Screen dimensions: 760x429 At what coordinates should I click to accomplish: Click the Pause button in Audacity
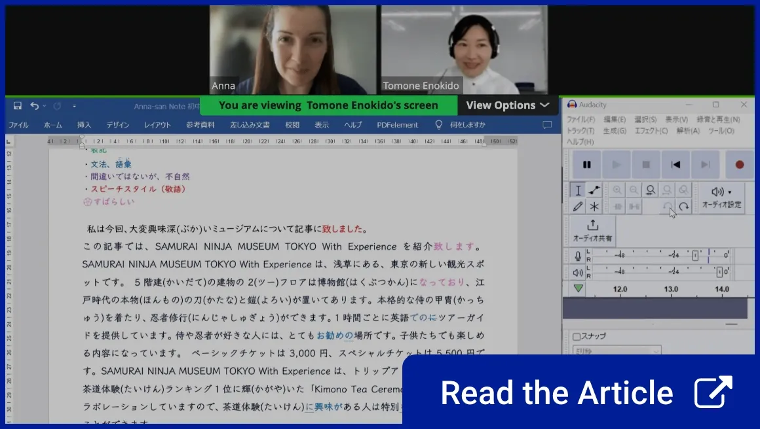(586, 164)
